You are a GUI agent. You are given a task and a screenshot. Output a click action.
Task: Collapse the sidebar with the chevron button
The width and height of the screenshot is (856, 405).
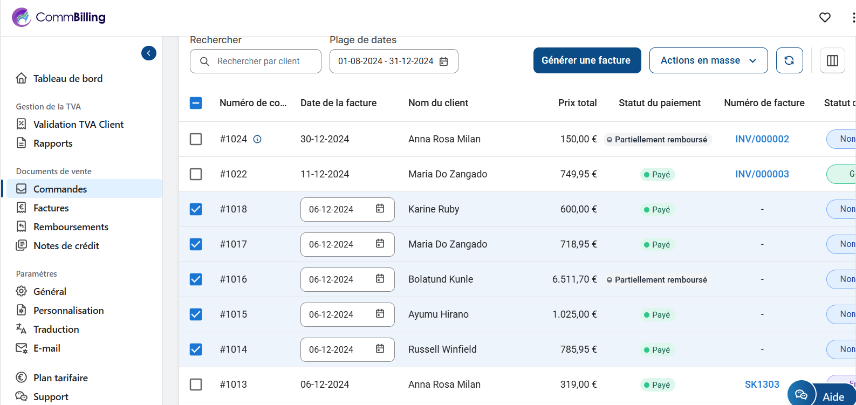[149, 53]
